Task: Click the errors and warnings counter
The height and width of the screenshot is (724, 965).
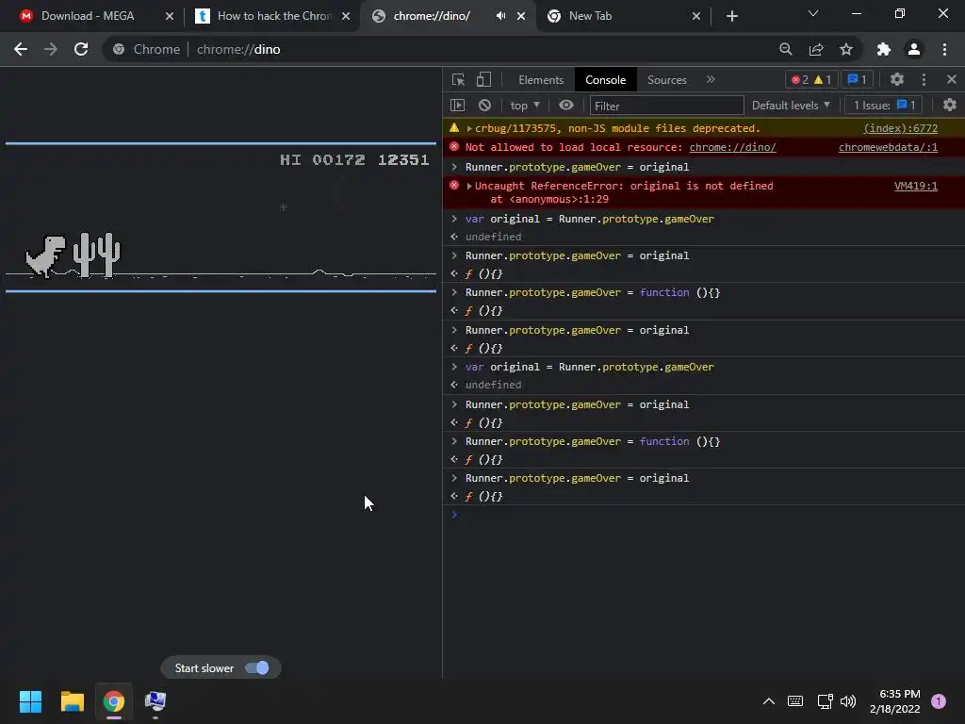Action: click(x=811, y=79)
